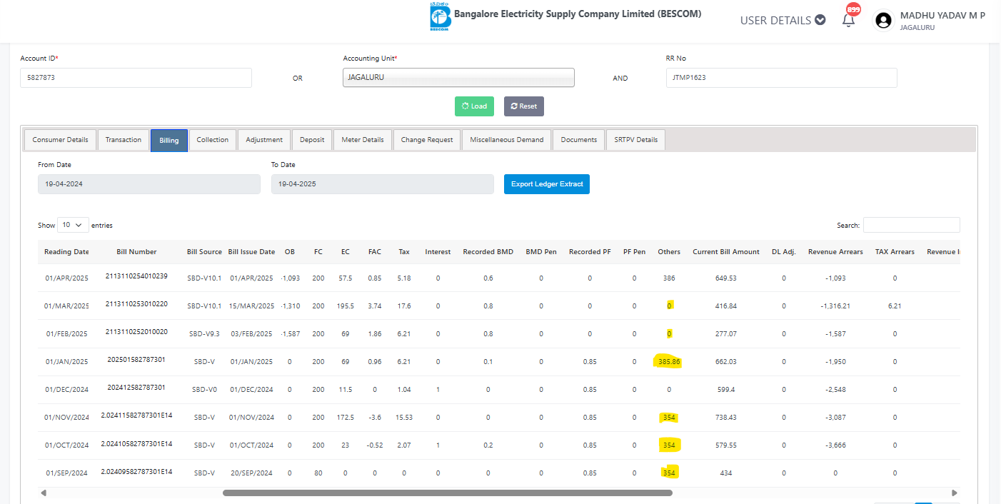Click reading date 01/NOV/2024
The width and height of the screenshot is (1001, 504).
[x=66, y=418]
